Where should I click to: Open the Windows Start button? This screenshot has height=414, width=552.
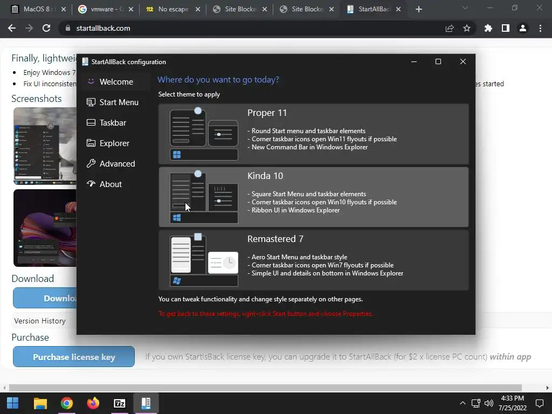(x=13, y=403)
